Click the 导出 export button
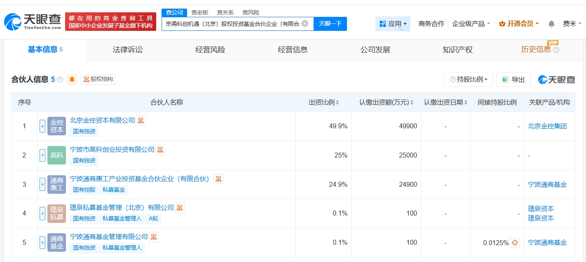The image size is (586, 262). tap(513, 79)
